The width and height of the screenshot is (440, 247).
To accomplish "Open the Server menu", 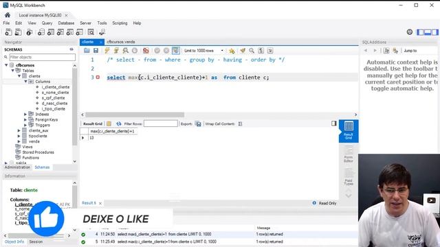I will pos(85,23).
